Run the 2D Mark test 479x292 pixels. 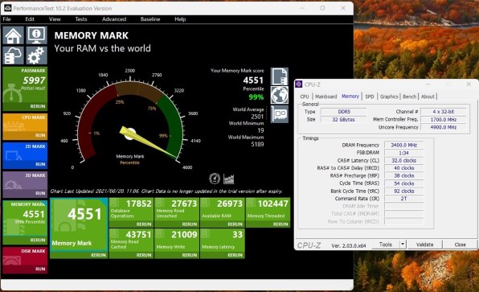[x=40, y=164]
